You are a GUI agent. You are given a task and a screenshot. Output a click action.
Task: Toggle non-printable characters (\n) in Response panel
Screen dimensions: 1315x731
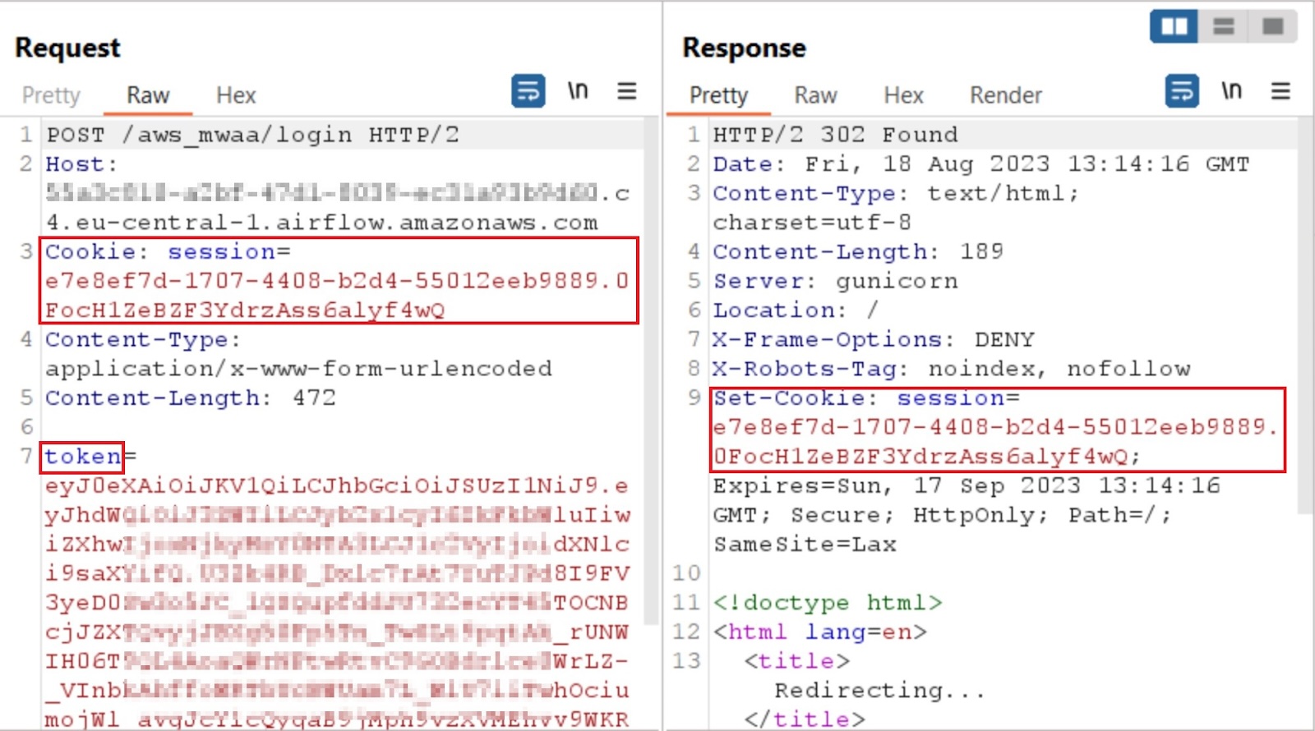1231,90
